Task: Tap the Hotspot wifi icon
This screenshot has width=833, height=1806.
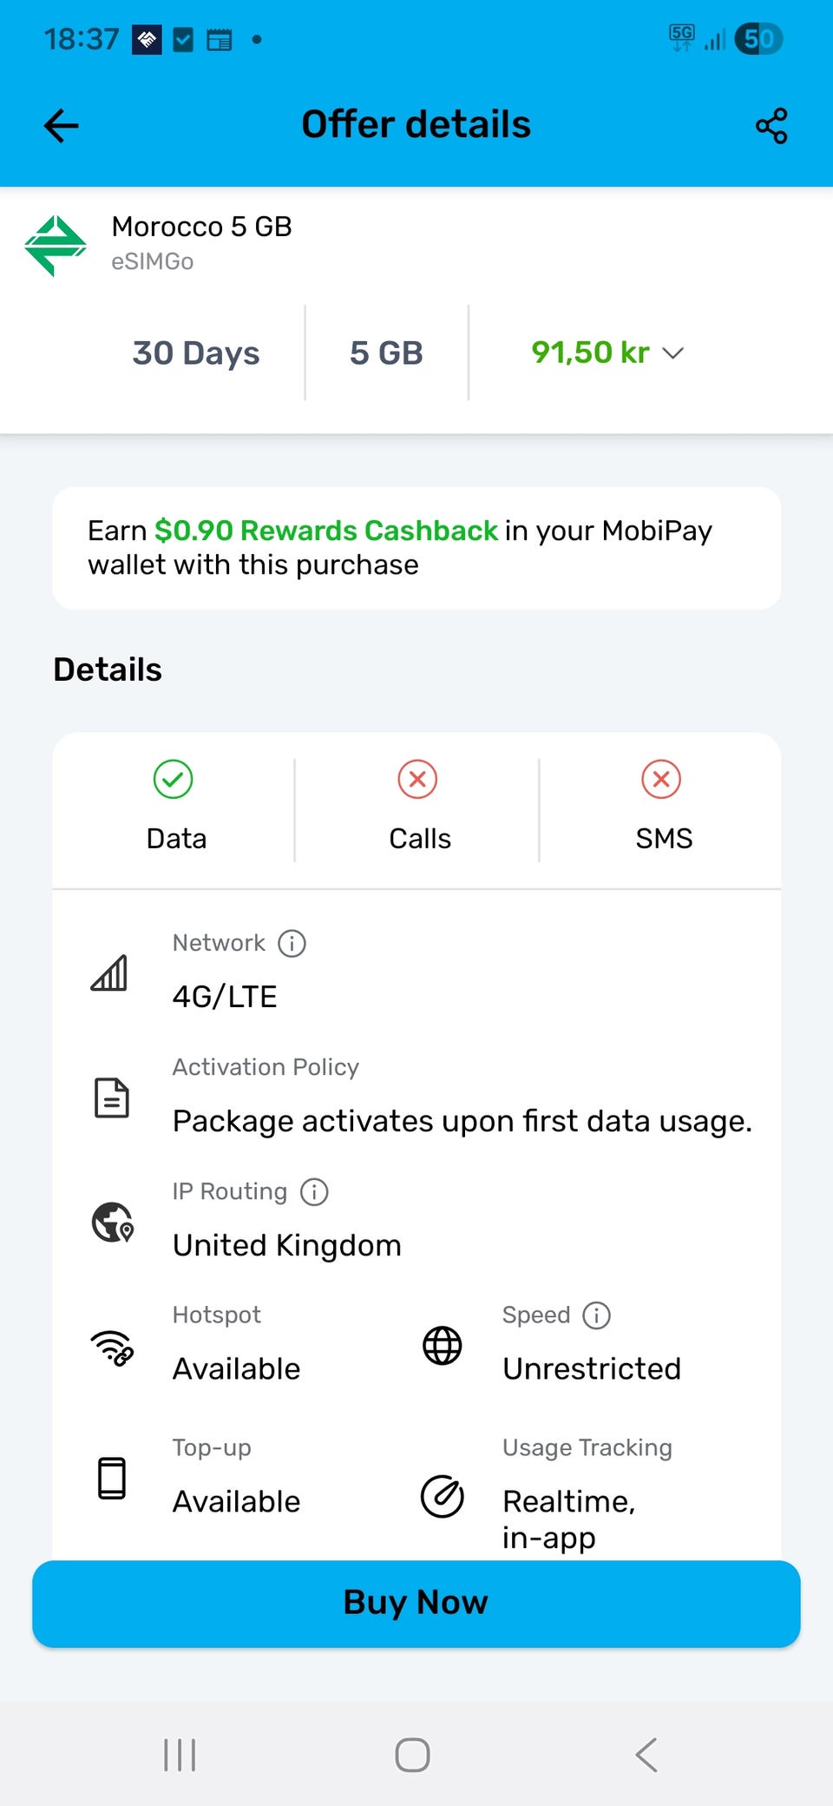Action: 112,1347
